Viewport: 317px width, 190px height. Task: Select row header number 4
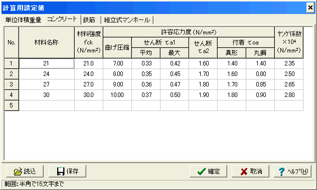point(12,95)
